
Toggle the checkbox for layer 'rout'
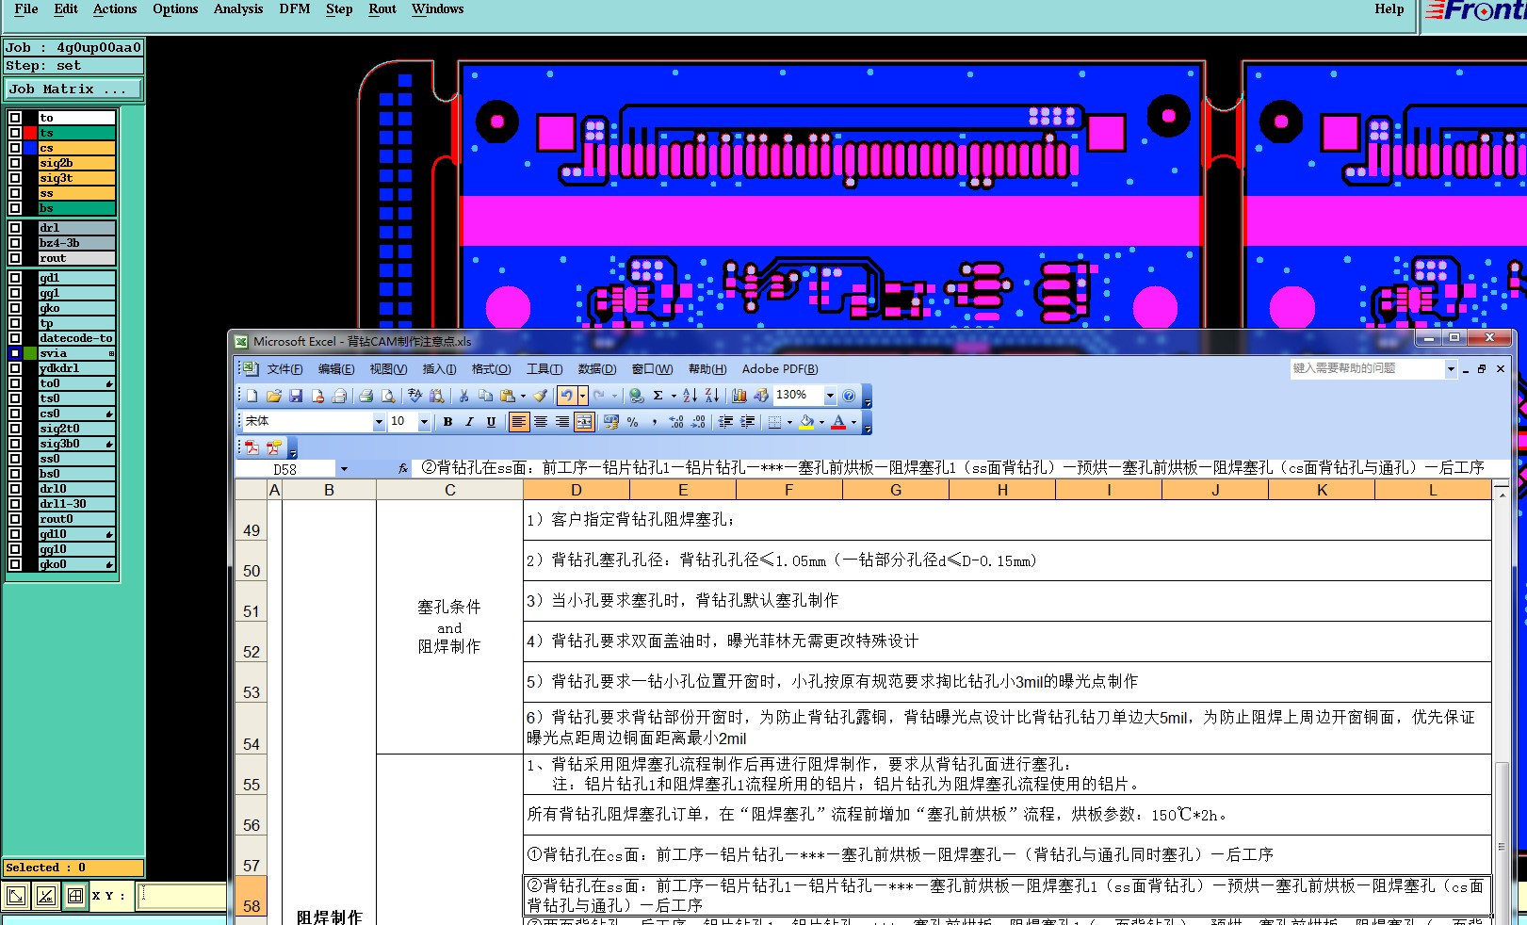[15, 258]
